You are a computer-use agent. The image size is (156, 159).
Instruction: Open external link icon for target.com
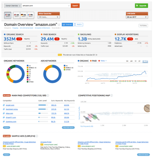pyautogui.click(x=4, y=105)
